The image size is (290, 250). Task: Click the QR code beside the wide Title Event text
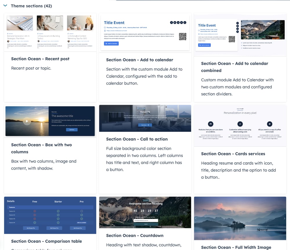(x=182, y=36)
